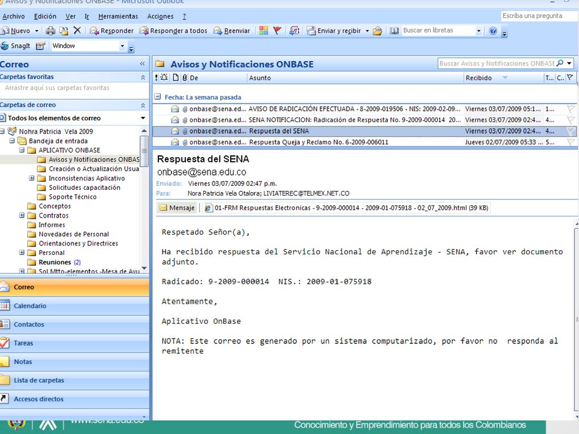Screen dimensions: 579x434
Task: Click the Reenviar button
Action: coord(232,31)
